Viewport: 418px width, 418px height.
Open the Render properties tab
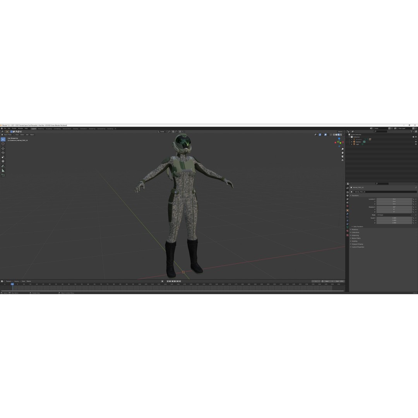347,192
